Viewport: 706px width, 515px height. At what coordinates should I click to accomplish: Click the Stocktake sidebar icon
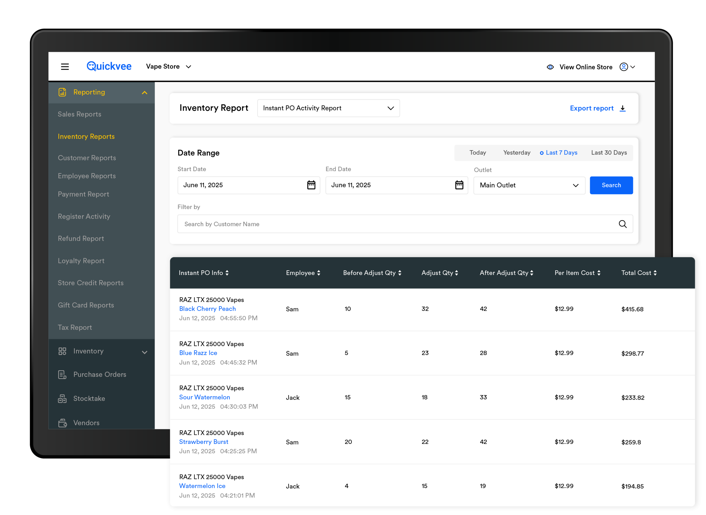click(62, 399)
